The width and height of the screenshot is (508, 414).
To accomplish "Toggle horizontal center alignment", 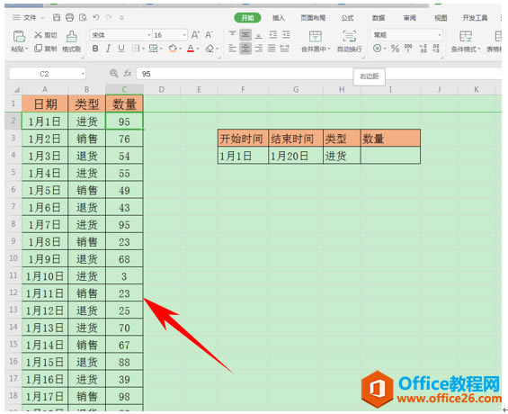I will 245,49.
